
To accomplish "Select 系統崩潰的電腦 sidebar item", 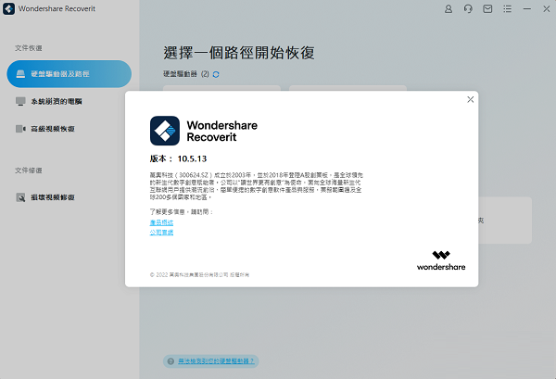I will (x=49, y=101).
